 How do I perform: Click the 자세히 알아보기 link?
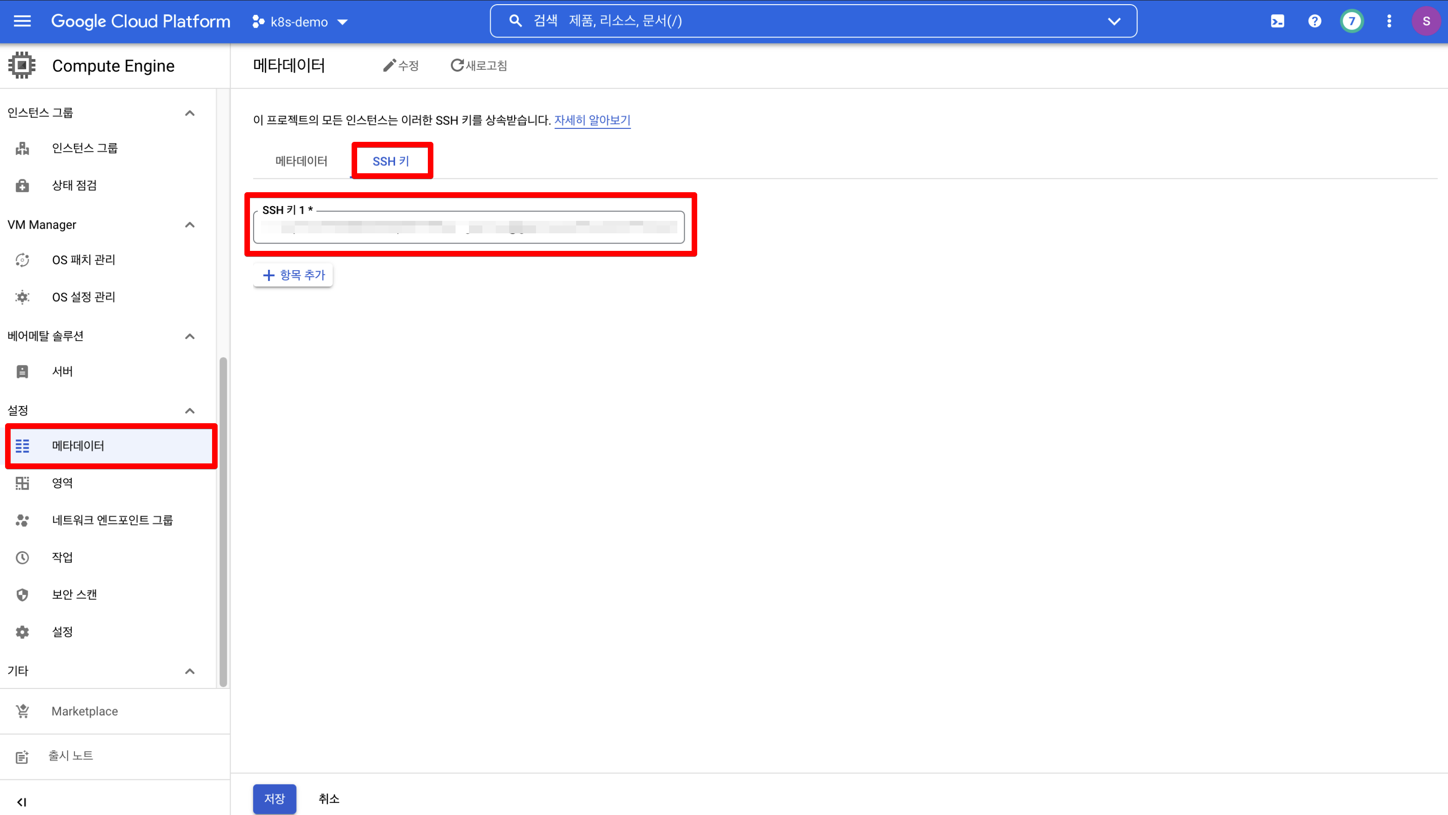tap(592, 120)
